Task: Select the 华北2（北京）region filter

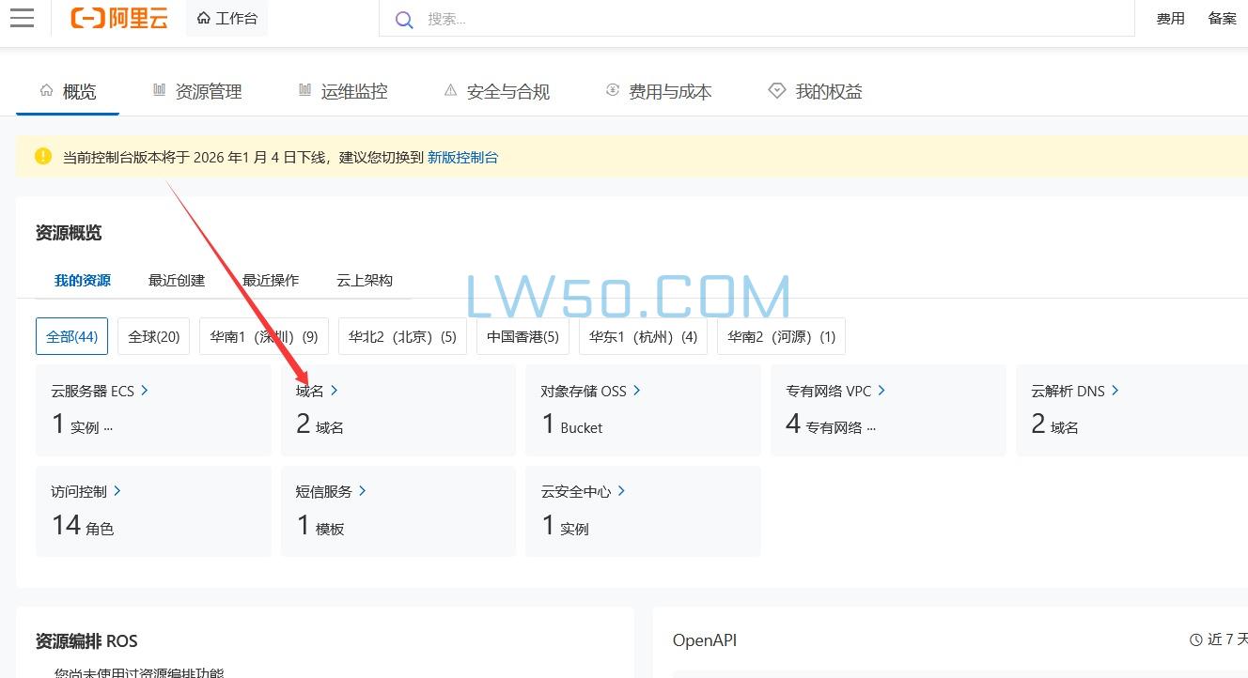Action: point(402,335)
